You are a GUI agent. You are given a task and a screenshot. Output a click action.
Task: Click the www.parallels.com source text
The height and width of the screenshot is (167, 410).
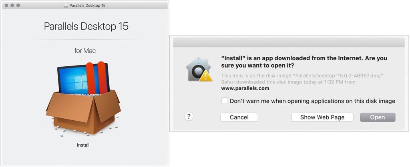click(x=245, y=88)
